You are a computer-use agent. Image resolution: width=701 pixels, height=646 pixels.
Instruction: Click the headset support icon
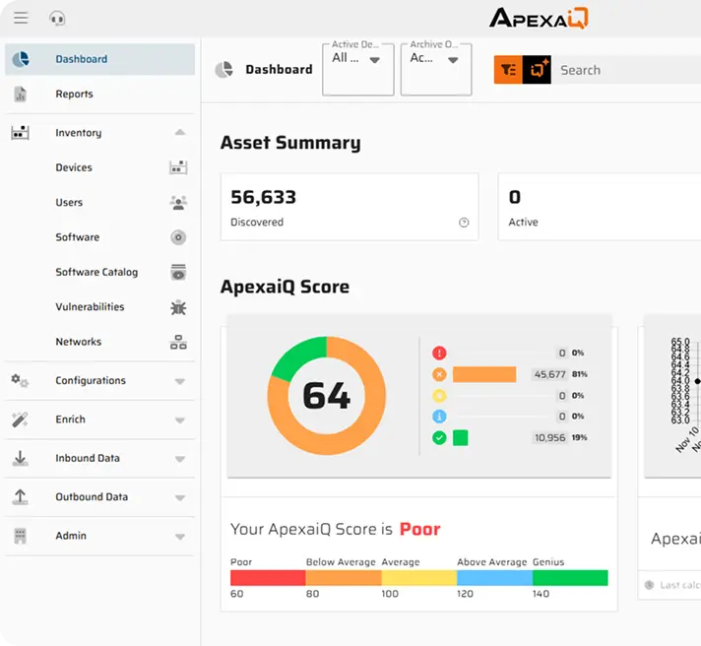pyautogui.click(x=57, y=18)
